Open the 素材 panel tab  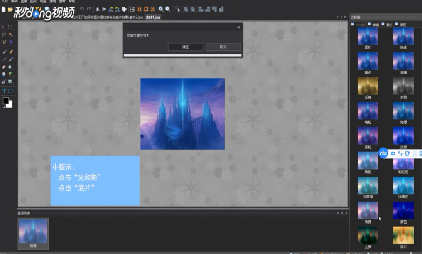click(x=387, y=24)
